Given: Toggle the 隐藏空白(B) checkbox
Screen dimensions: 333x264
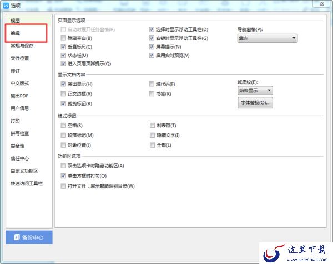Looking at the screenshot, I should (63, 38).
